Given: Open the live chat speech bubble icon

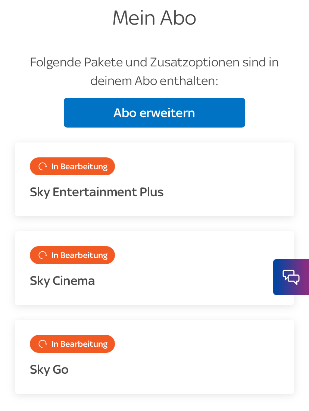Looking at the screenshot, I should pyautogui.click(x=291, y=277).
